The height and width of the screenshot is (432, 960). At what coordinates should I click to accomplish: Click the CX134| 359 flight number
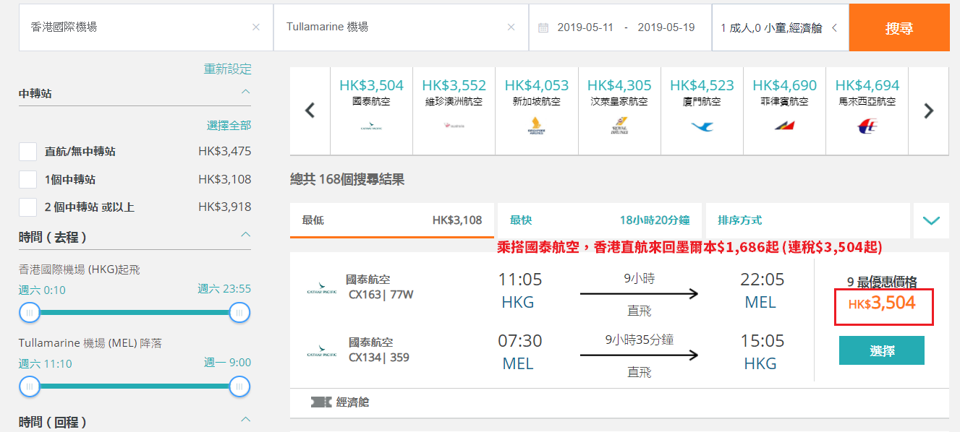[379, 357]
